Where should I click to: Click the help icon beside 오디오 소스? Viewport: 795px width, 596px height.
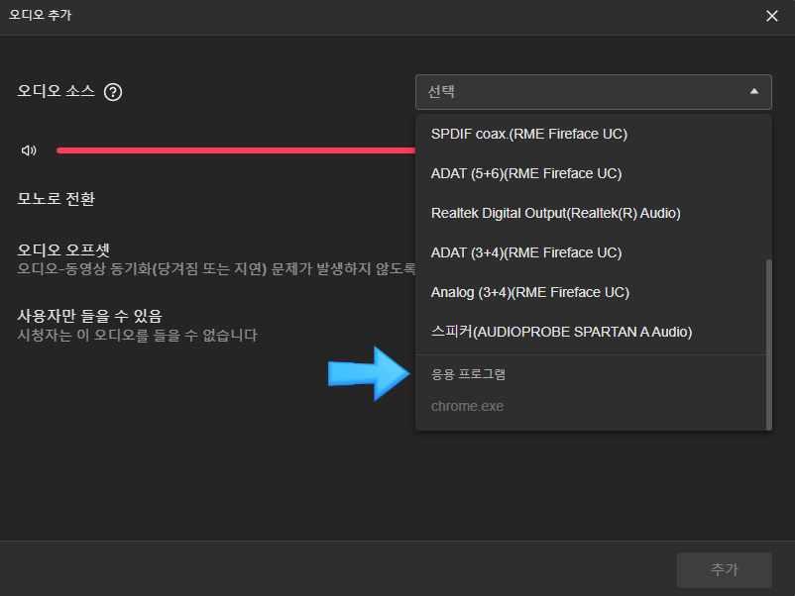coord(113,92)
